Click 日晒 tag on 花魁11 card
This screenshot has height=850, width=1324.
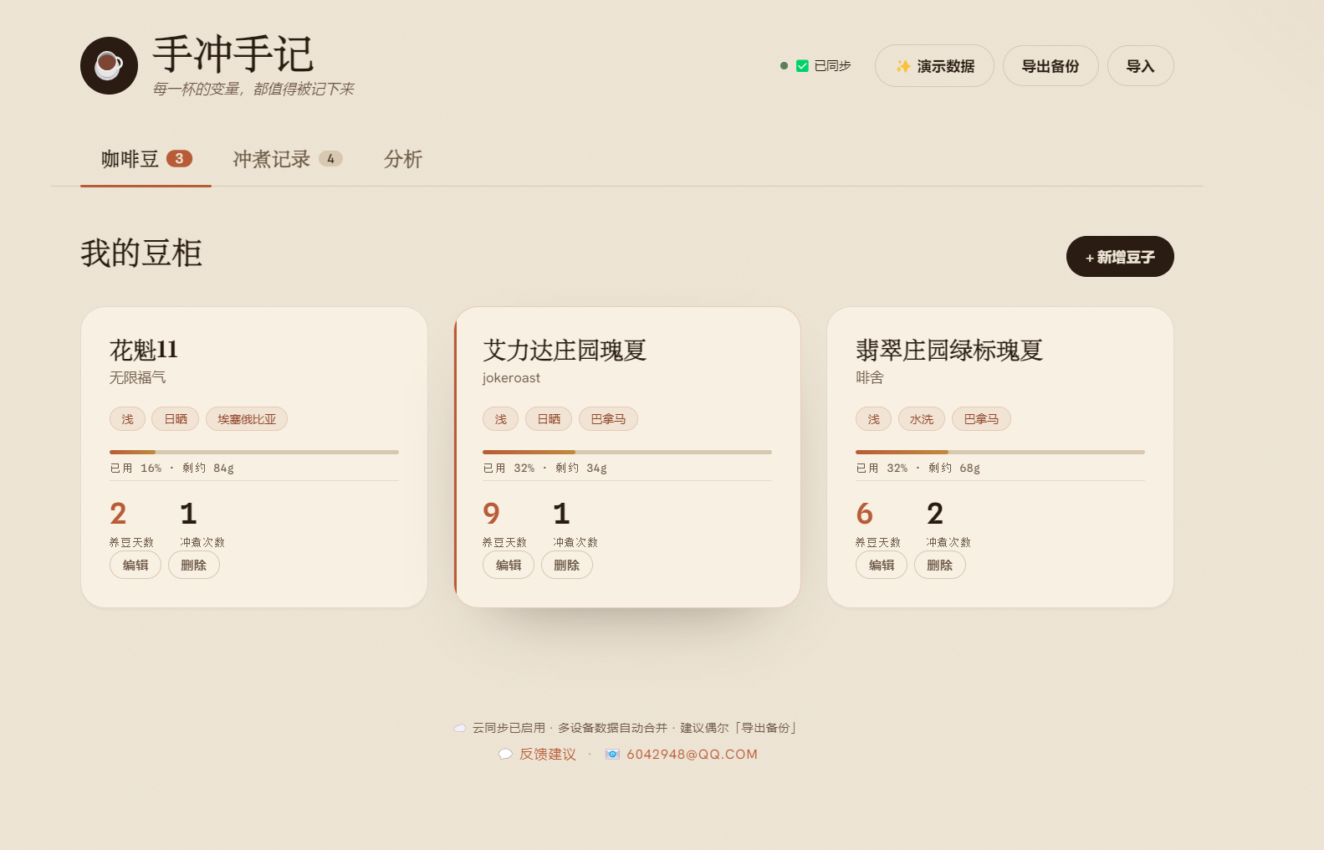[176, 418]
